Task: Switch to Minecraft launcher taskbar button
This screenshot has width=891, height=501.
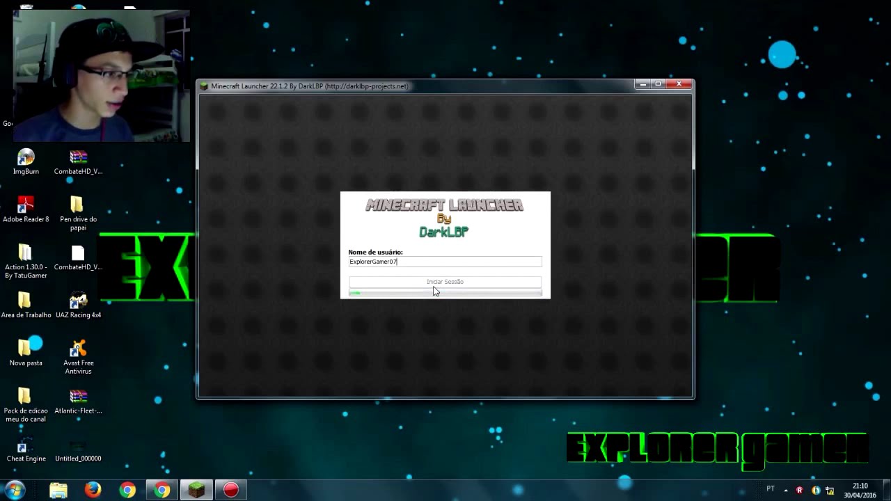Action: [x=196, y=491]
